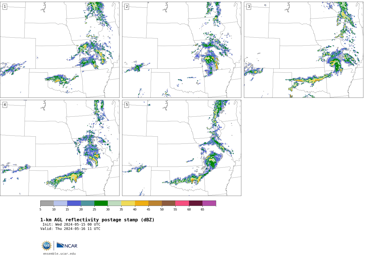366x257 pixels.
Task: Click the colorbar tick label '50'
Action: 162,210
